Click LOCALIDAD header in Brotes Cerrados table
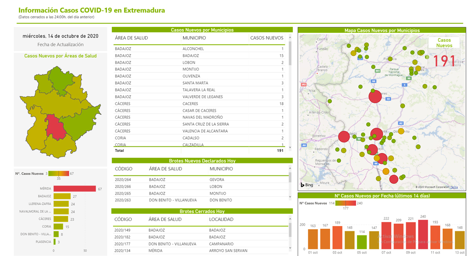The image size is (474, 256). coord(221,219)
